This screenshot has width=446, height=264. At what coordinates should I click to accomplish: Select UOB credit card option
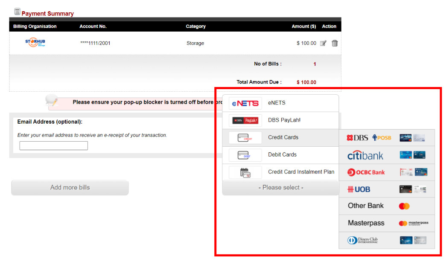tap(387, 189)
